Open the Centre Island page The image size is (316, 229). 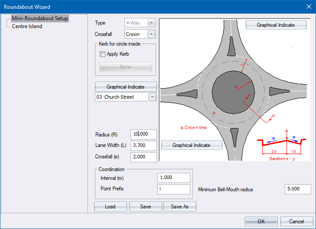pyautogui.click(x=27, y=26)
